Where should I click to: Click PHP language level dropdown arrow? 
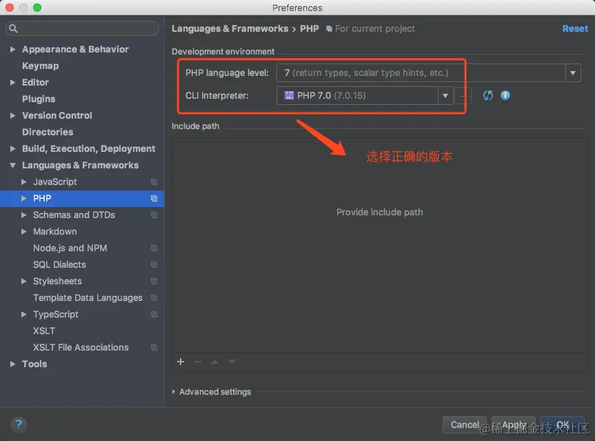point(573,73)
